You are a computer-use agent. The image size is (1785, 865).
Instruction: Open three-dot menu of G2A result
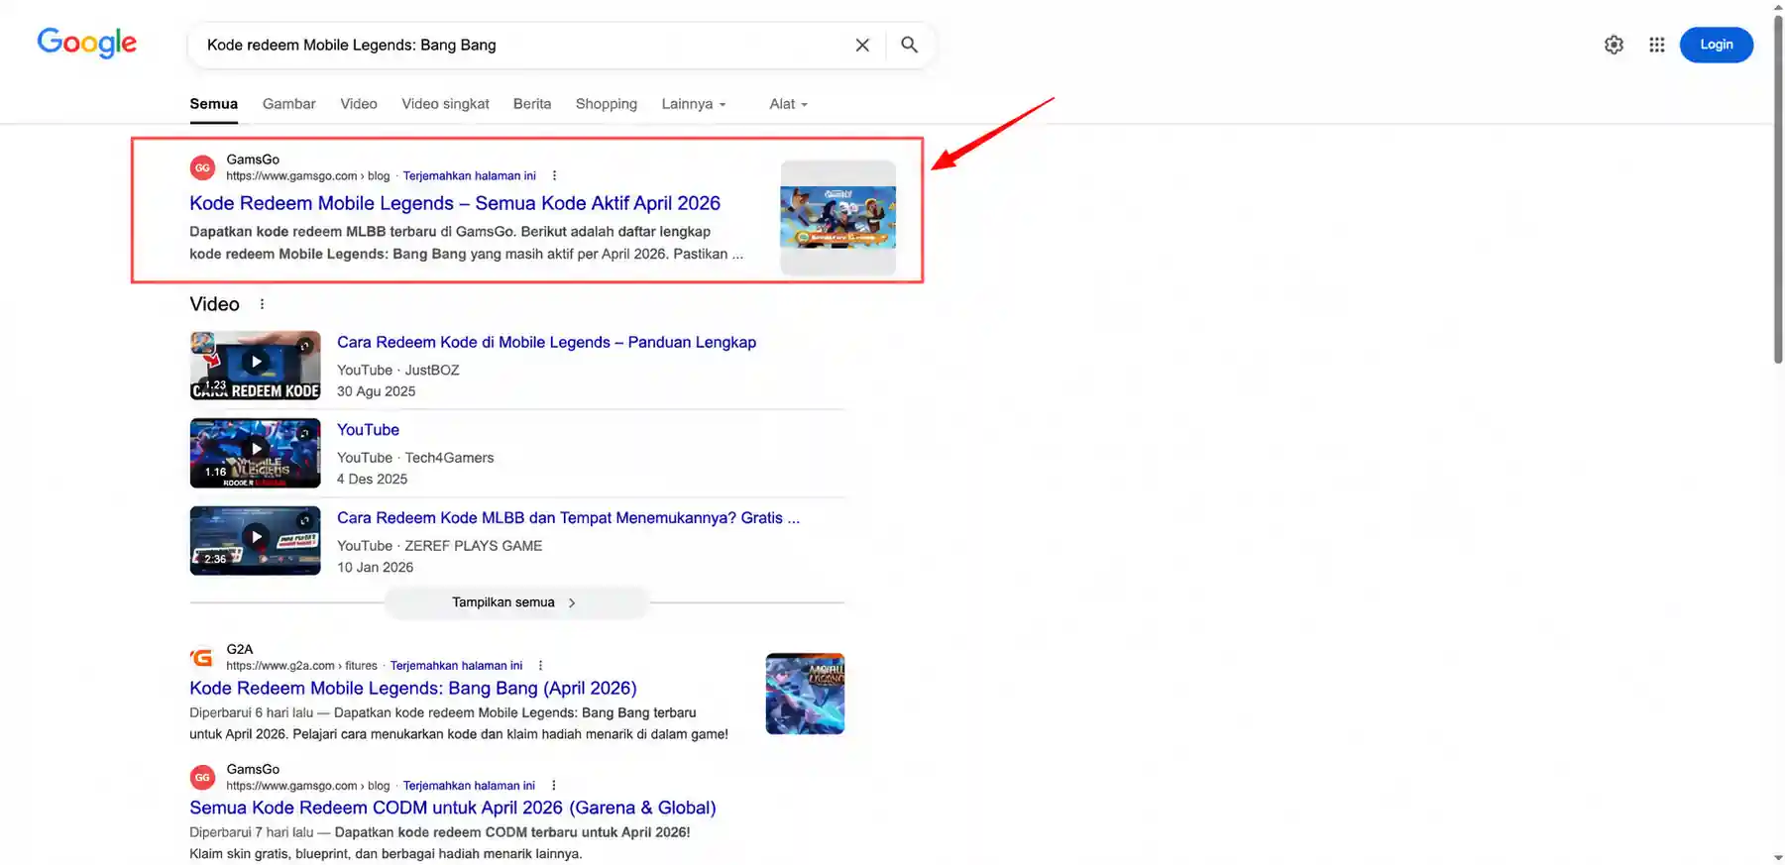click(x=540, y=666)
